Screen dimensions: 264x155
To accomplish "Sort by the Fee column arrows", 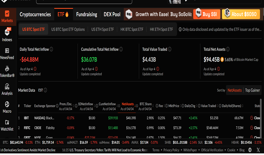I will coord(164,106).
